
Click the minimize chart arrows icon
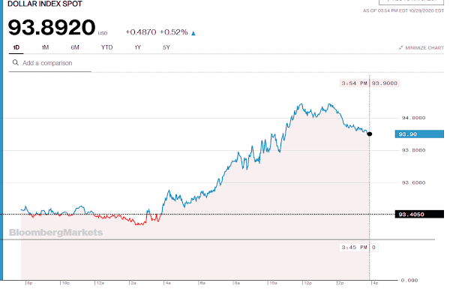click(x=401, y=48)
